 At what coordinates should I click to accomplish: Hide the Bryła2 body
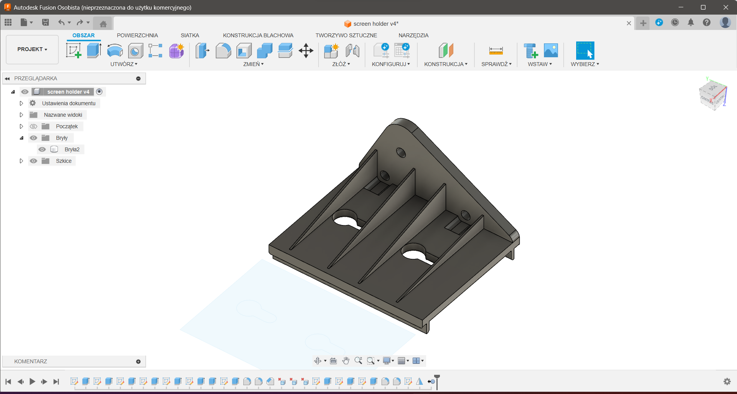pyautogui.click(x=42, y=149)
